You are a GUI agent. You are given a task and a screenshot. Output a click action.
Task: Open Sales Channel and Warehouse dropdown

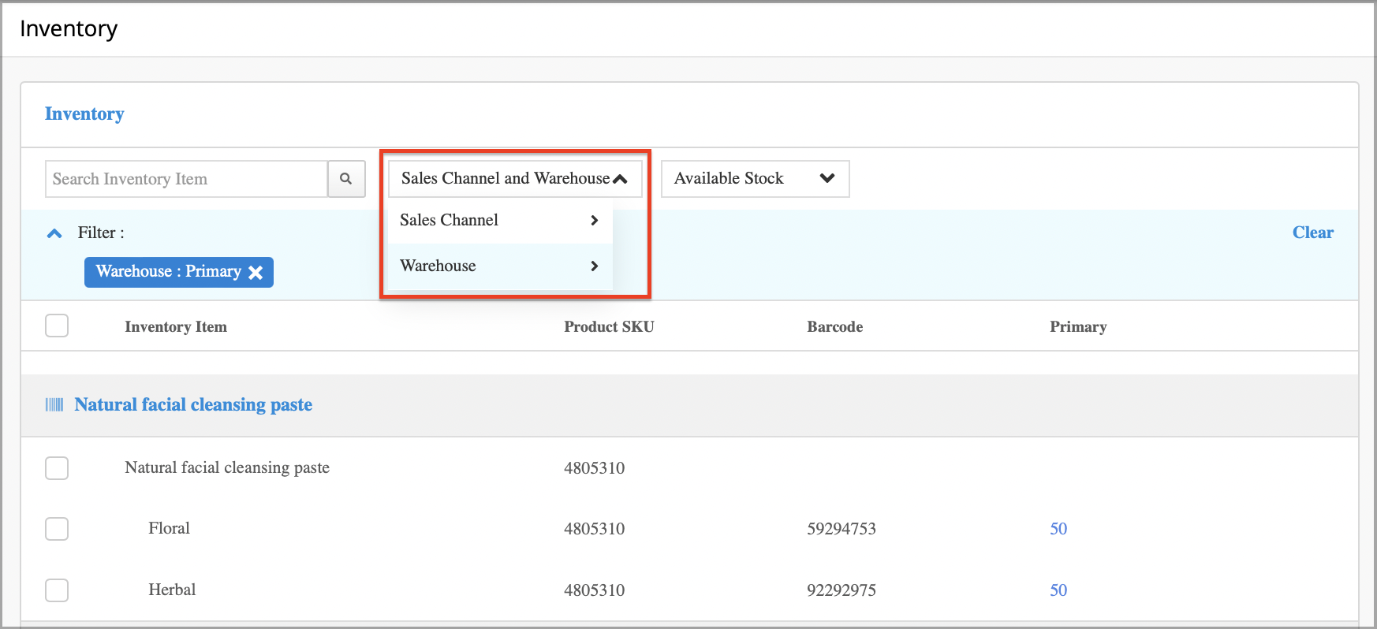[x=515, y=179]
